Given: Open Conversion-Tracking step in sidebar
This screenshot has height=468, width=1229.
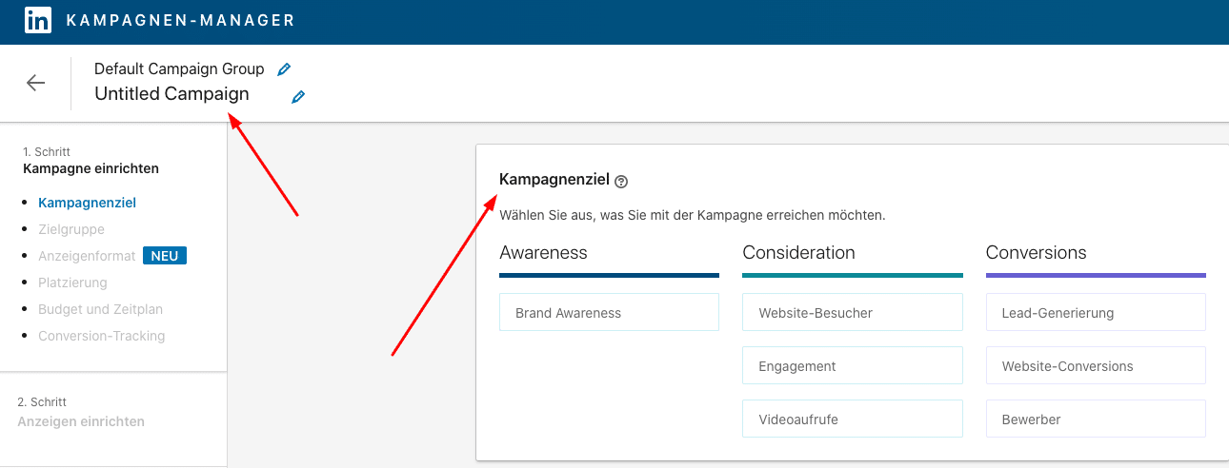Looking at the screenshot, I should [101, 336].
